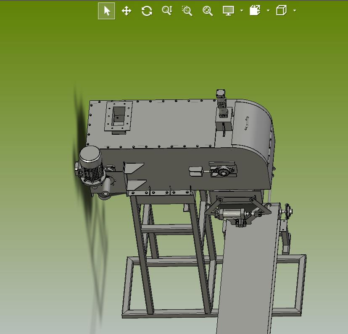Click the inspection hatch on top cover
The width and height of the screenshot is (348, 334).
pyautogui.click(x=119, y=117)
